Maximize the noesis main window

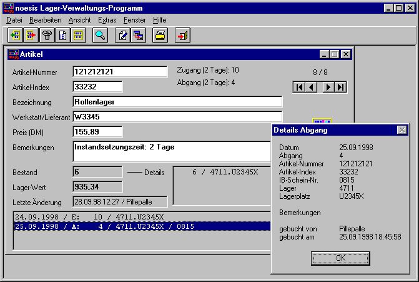pos(398,8)
